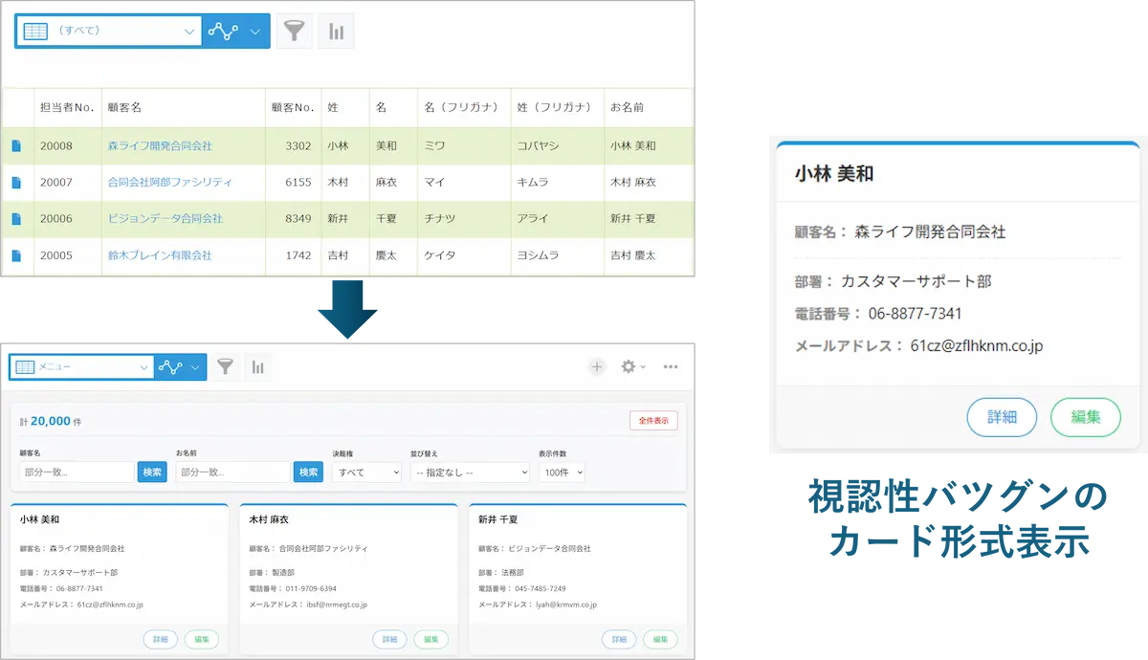
Task: Click the filter funnel icon in the メニュー toolbar
Action: [x=225, y=366]
